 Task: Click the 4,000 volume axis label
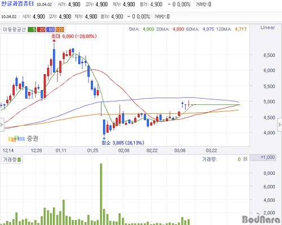click(269, 200)
